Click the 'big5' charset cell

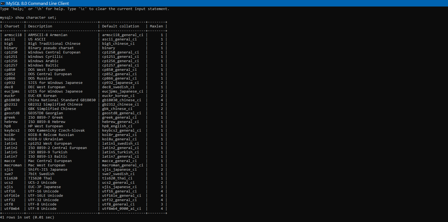[9, 44]
